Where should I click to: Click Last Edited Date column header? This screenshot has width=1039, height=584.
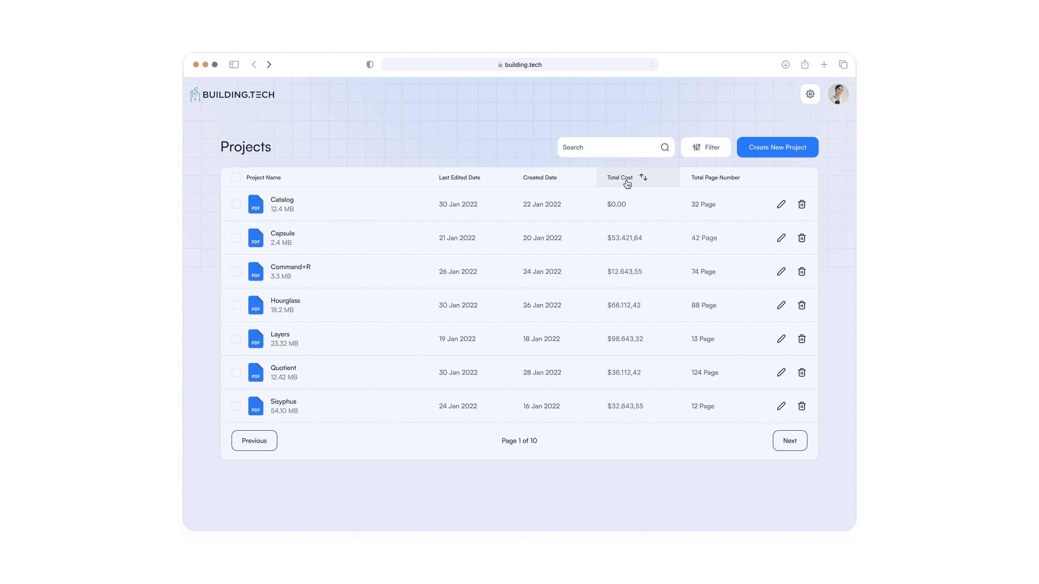[459, 177]
